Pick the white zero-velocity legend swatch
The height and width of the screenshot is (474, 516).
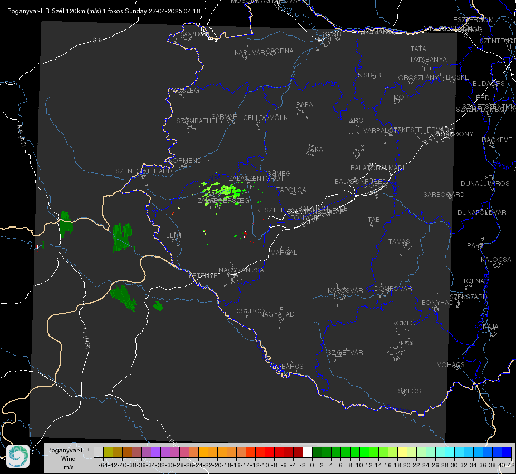tap(307, 452)
